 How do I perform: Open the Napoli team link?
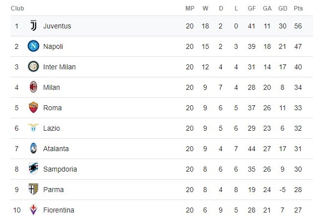click(53, 46)
